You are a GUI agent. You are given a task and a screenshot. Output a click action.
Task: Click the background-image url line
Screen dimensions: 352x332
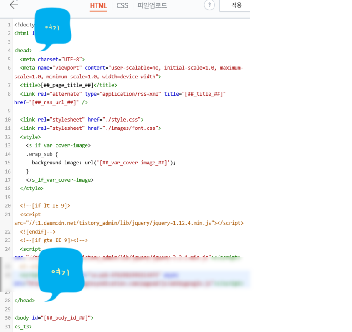point(104,163)
